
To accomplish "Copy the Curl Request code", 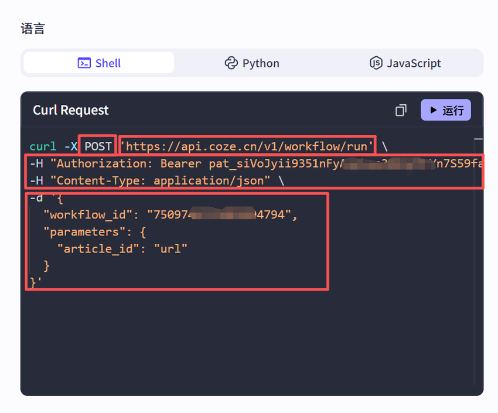I will pyautogui.click(x=401, y=110).
